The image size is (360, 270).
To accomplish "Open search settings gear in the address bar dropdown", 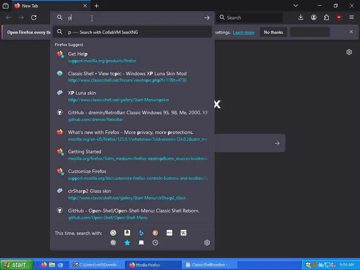I will pyautogui.click(x=207, y=243).
